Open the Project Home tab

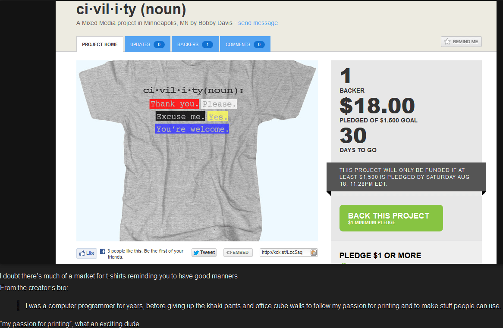[x=100, y=44]
